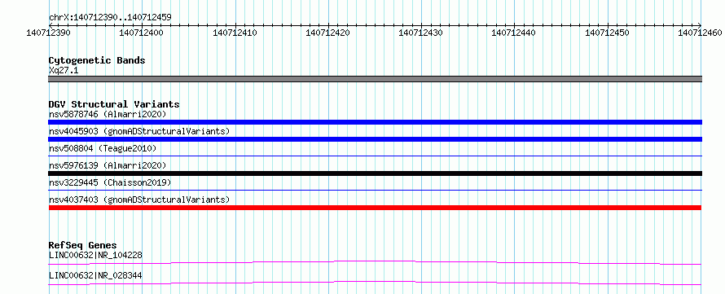Click ruler position 140712410
Screen dimensions: 725x294
click(235, 33)
